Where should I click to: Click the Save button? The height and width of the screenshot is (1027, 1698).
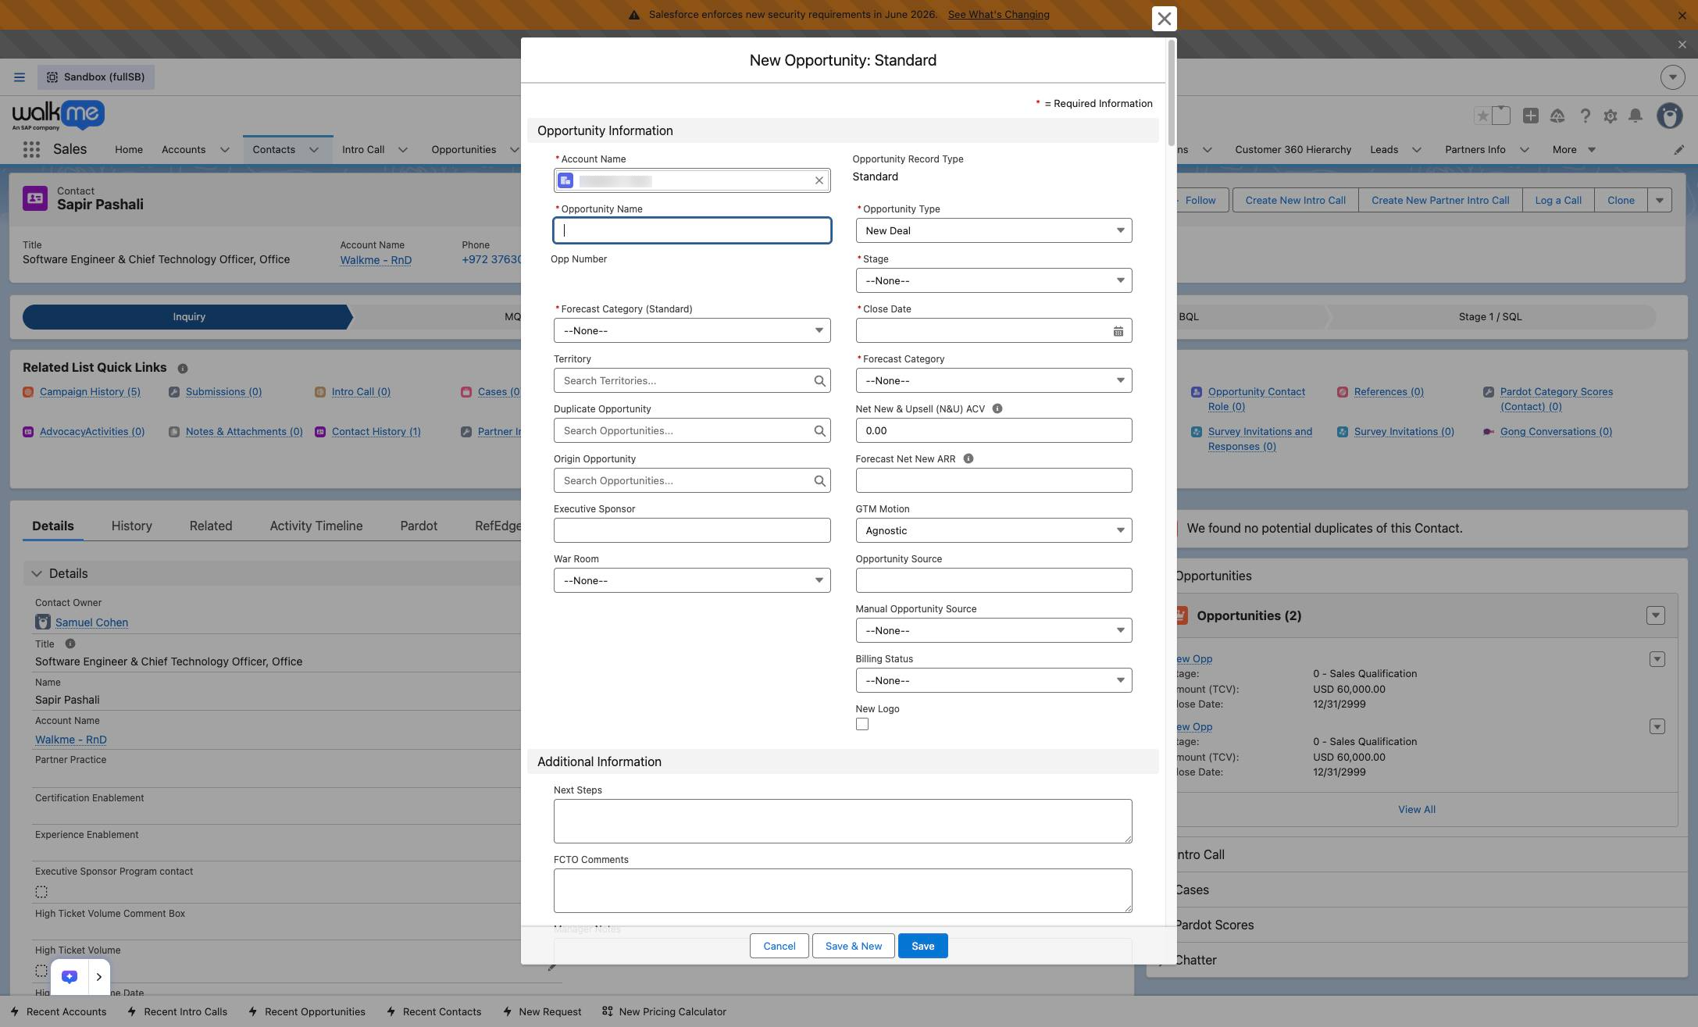click(922, 946)
